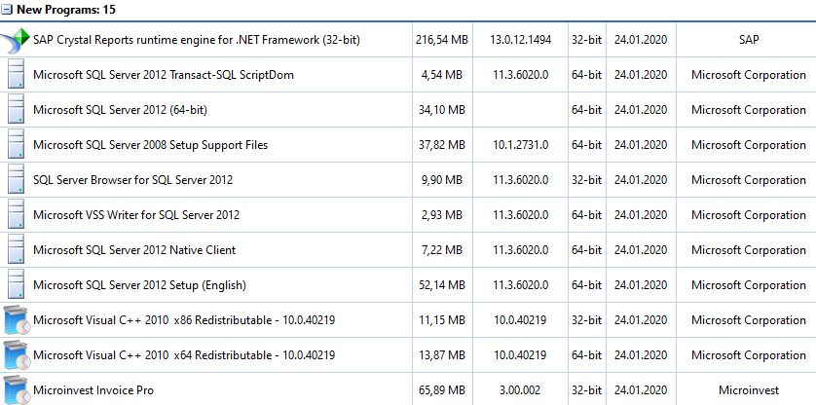Click 11.3.6020.0 version in Native Client row
This screenshot has width=816, height=405.
click(x=520, y=250)
